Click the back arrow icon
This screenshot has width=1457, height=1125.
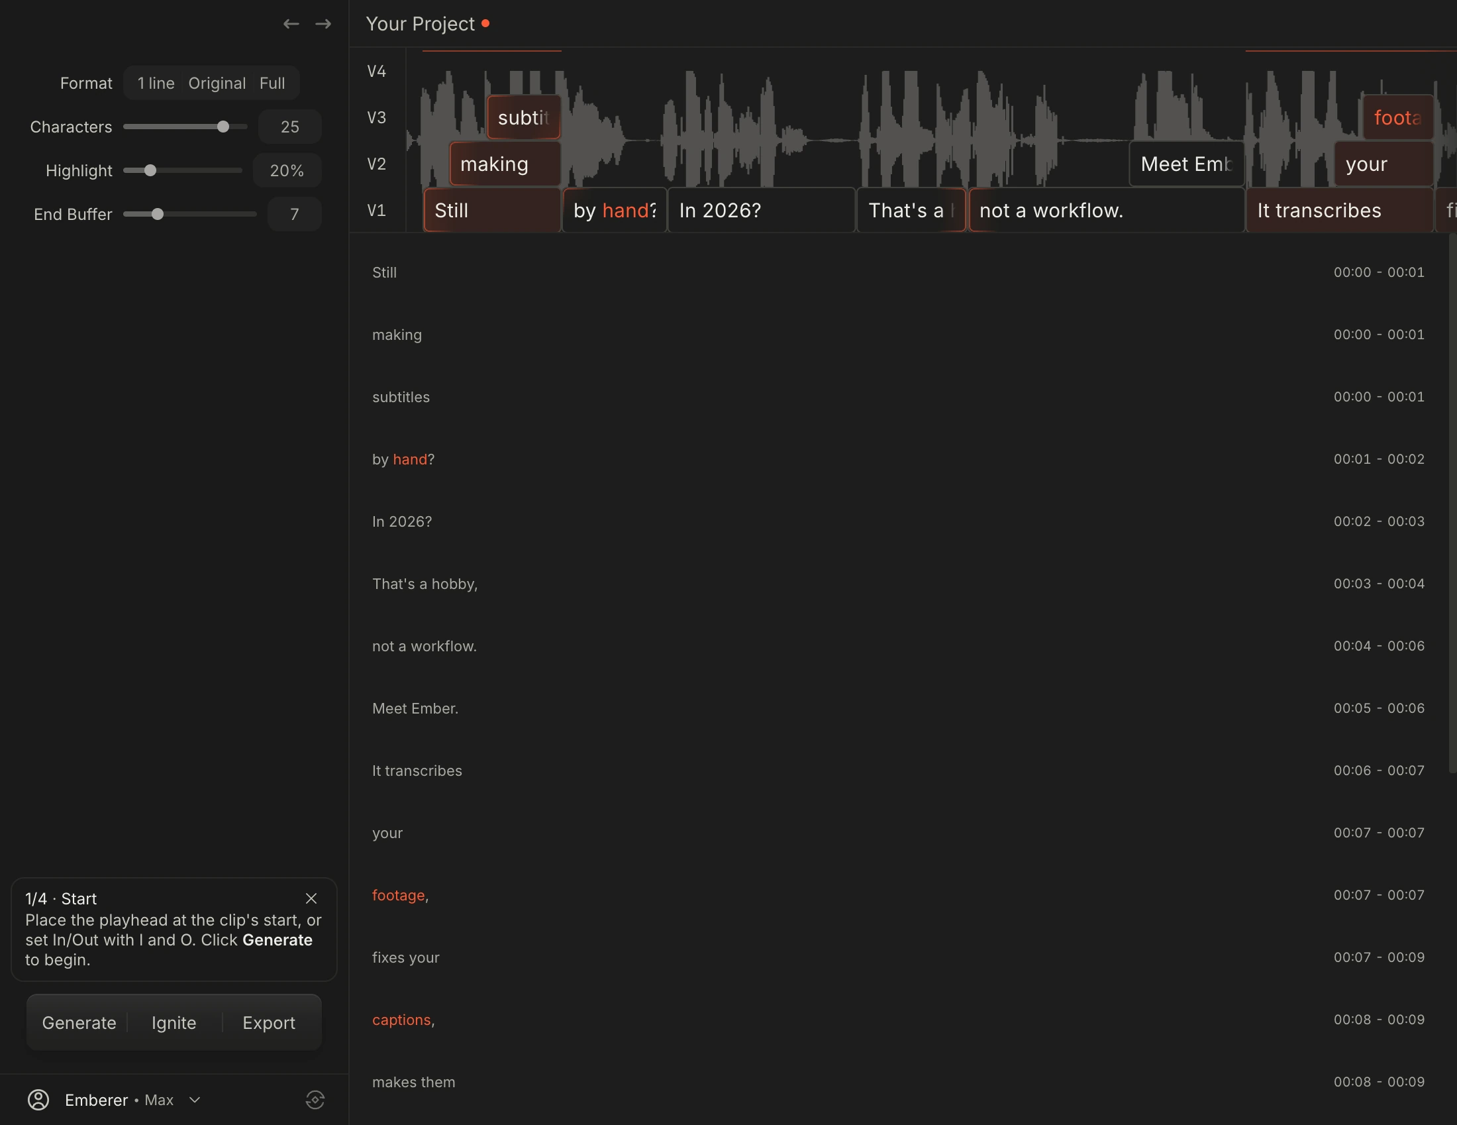pos(291,24)
